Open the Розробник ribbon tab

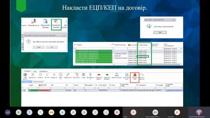click(43, 71)
